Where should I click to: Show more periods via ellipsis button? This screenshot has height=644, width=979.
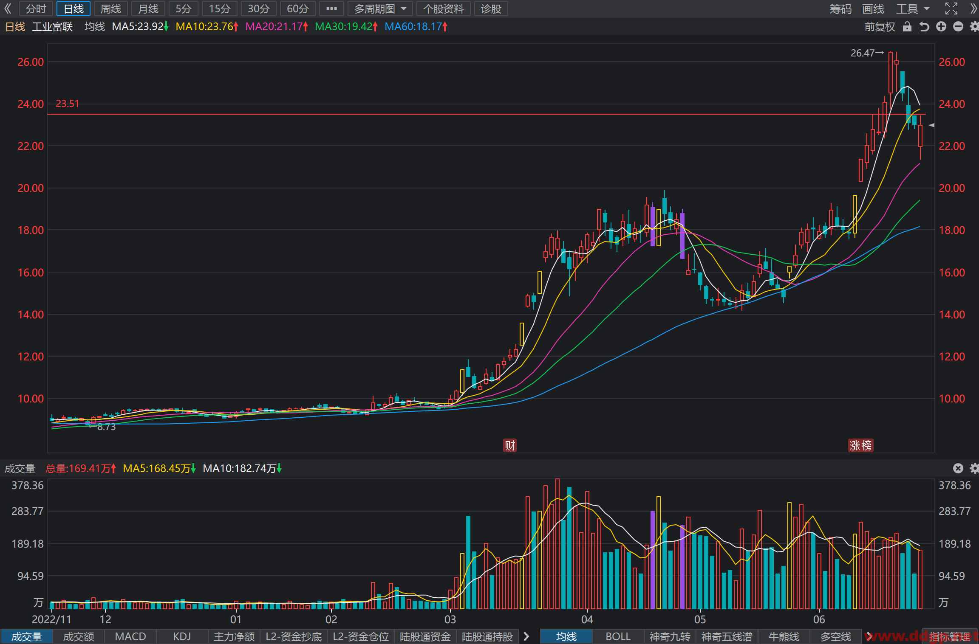tap(331, 8)
